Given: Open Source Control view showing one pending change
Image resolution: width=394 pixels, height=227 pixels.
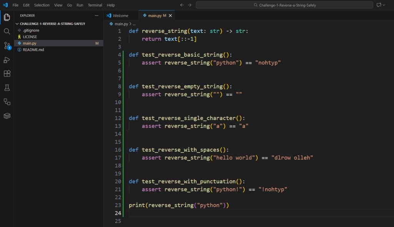Looking at the screenshot, I should point(7,45).
